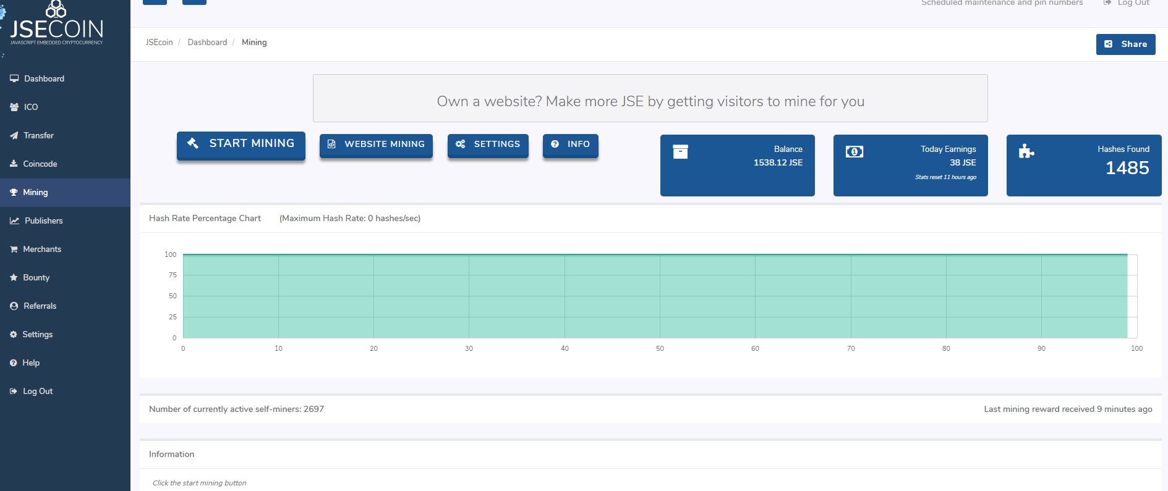Click the Merchants shopping cart icon

(x=14, y=249)
